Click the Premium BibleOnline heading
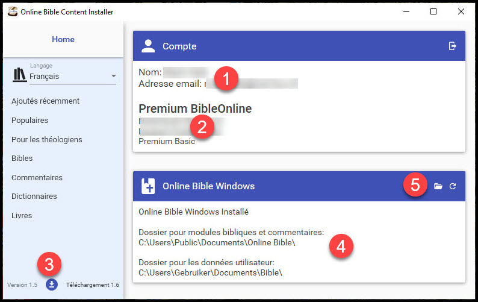Viewport: 478px width, 302px height. 195,109
